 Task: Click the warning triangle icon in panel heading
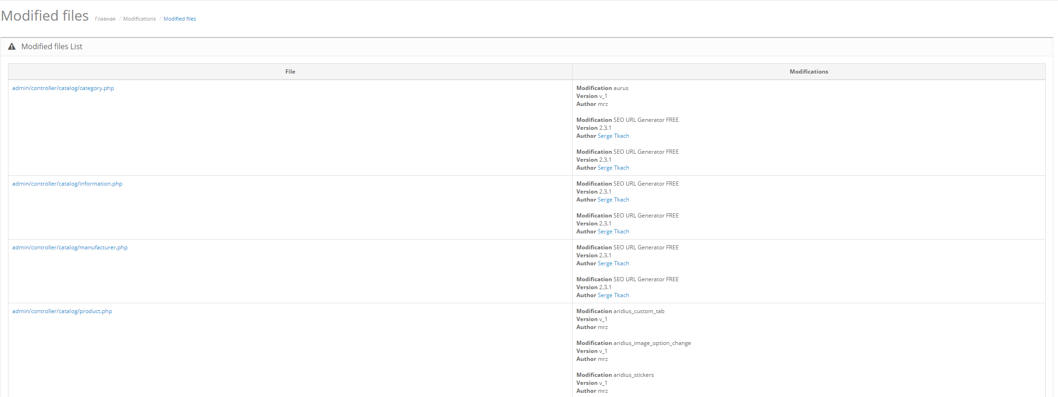pos(12,46)
